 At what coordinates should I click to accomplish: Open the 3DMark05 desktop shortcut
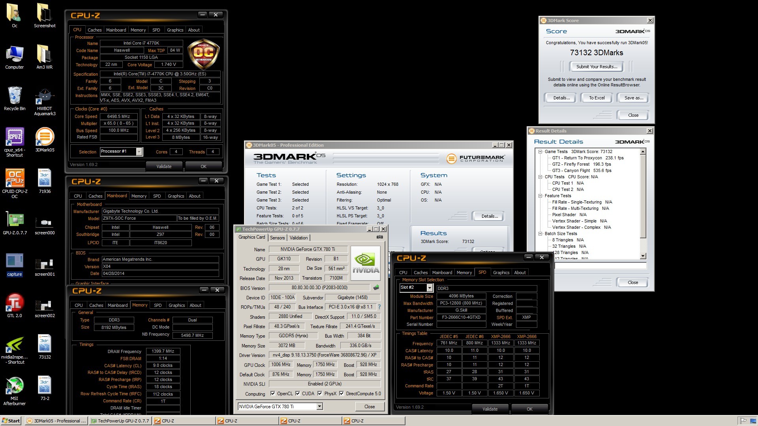coord(45,137)
